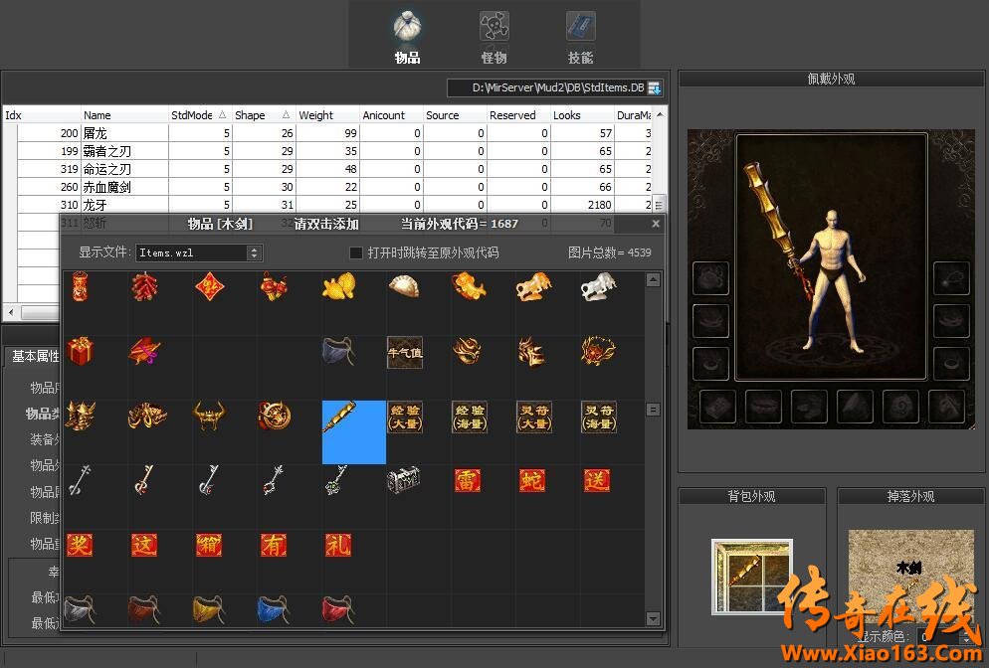Select the 灵符 大量 icon
Screen dimensions: 989x668
pyautogui.click(x=533, y=417)
